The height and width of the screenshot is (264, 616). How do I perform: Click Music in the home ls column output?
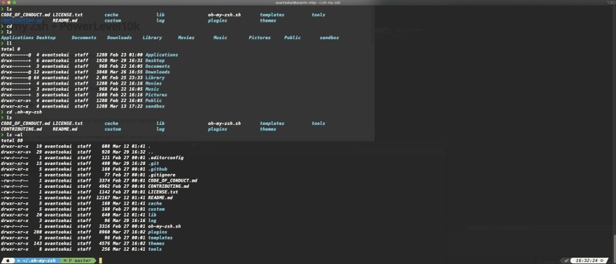click(220, 38)
